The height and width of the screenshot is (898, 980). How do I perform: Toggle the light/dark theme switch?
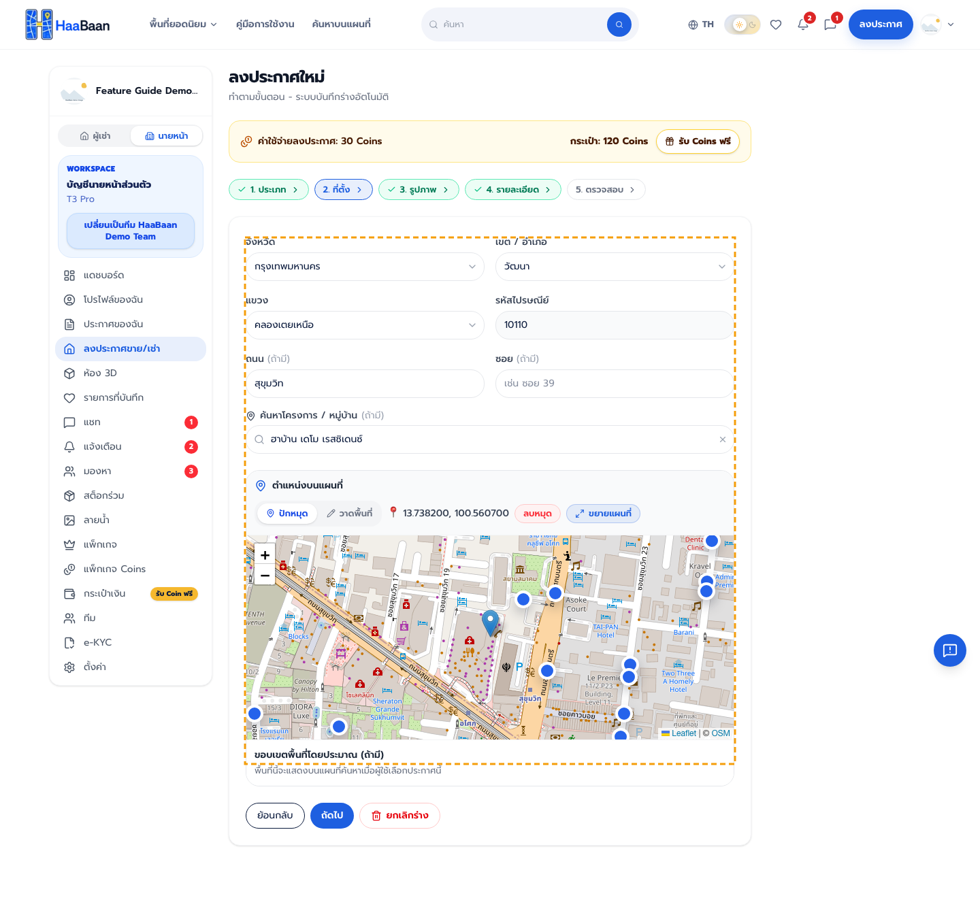pos(742,24)
